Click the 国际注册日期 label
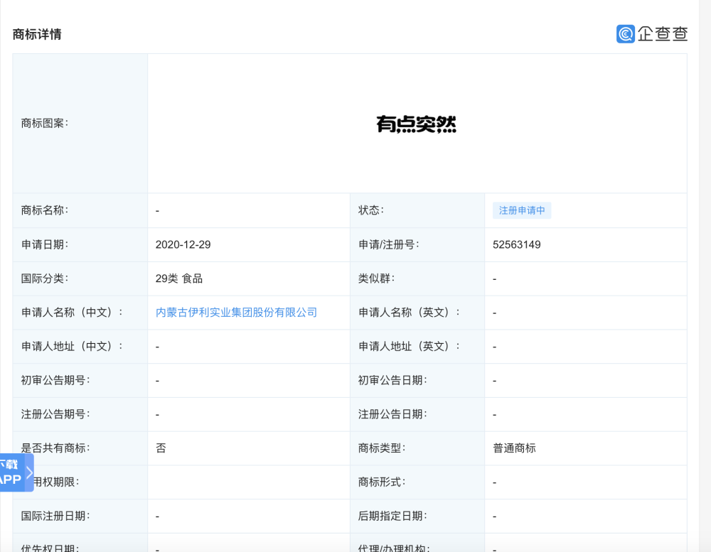 [x=55, y=516]
